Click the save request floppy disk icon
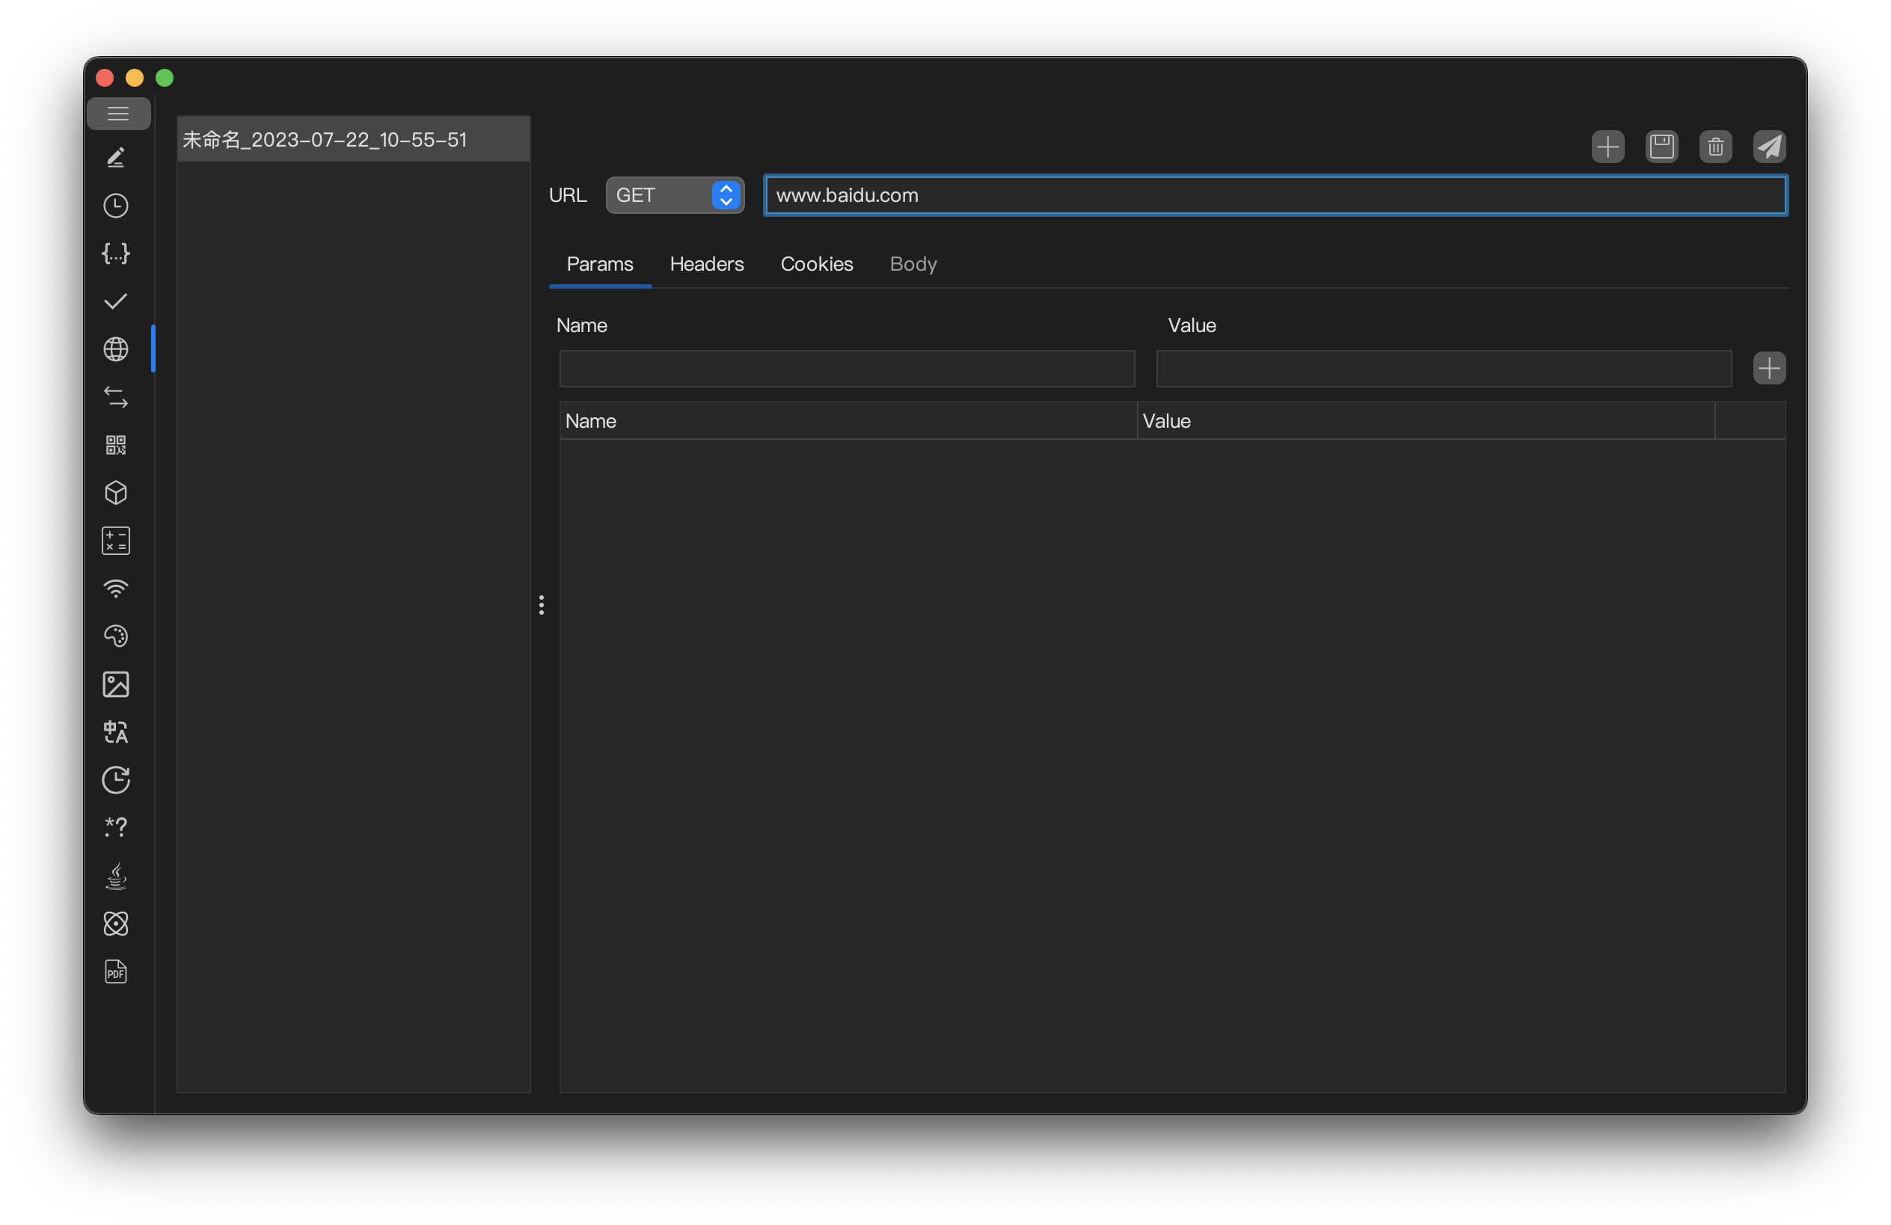The width and height of the screenshot is (1891, 1225). pos(1661,146)
